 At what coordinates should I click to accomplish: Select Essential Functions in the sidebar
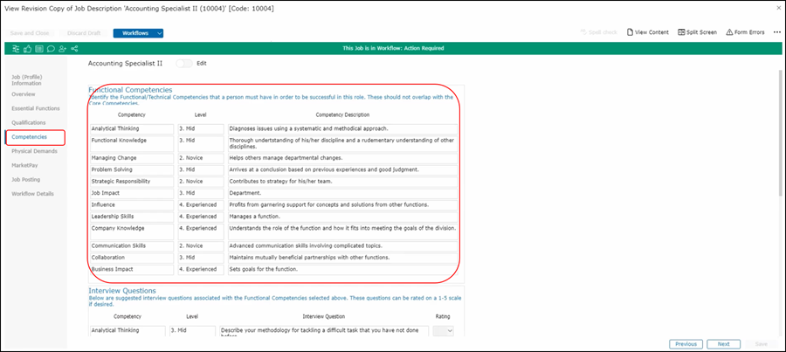tap(36, 108)
